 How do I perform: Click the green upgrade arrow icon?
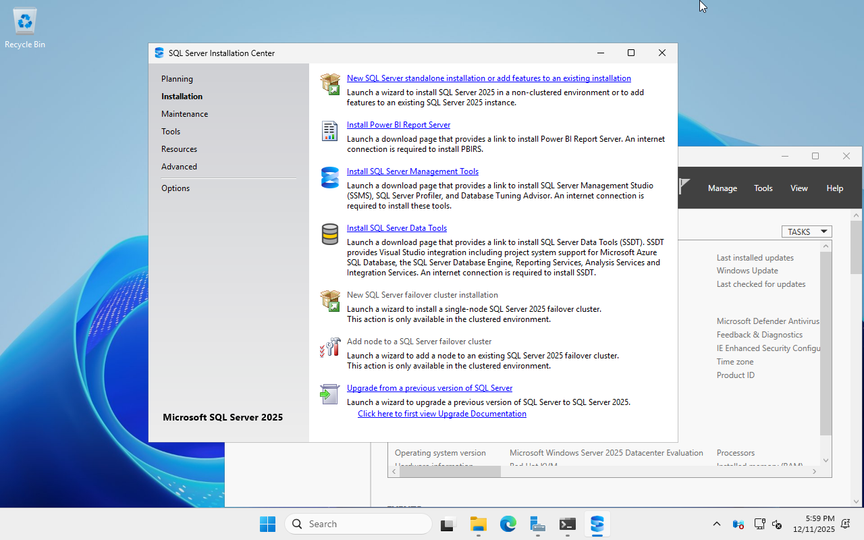329,394
